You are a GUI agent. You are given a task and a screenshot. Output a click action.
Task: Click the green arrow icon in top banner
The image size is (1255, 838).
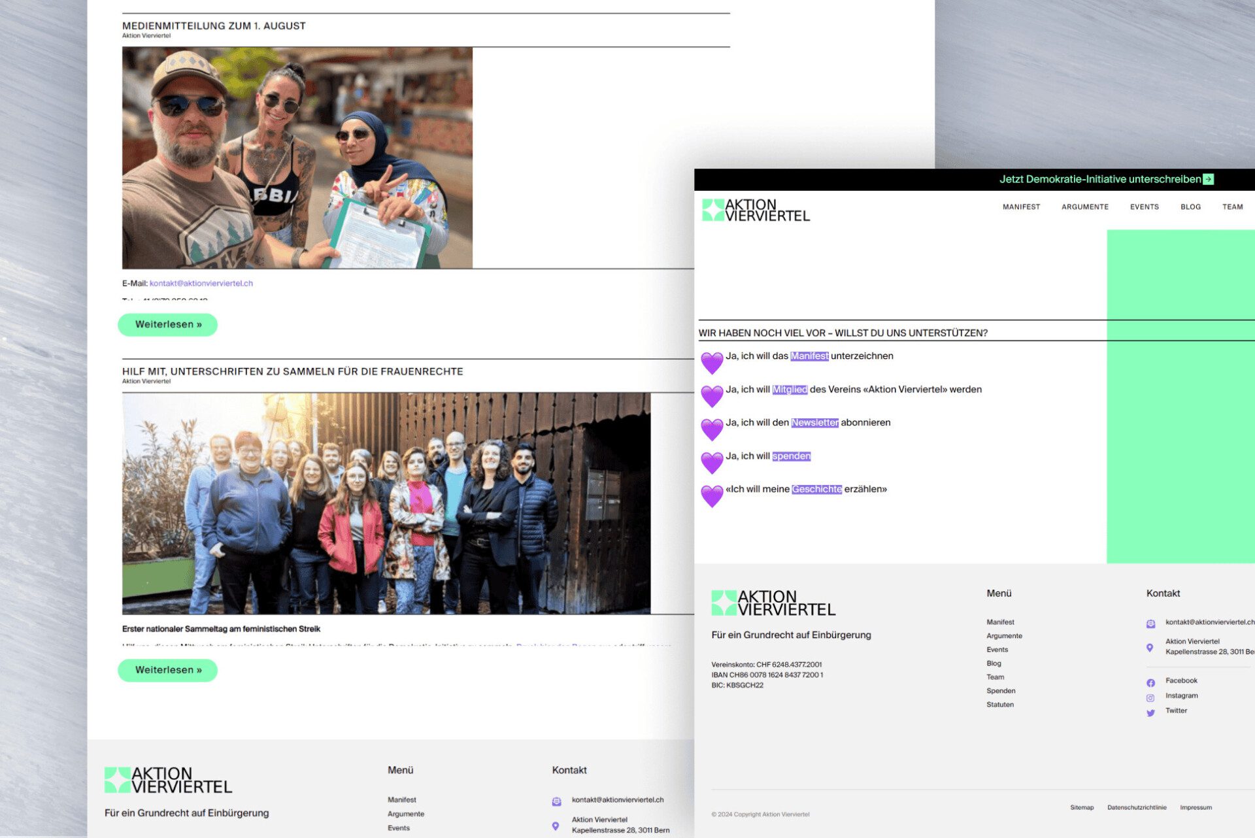[x=1208, y=179]
